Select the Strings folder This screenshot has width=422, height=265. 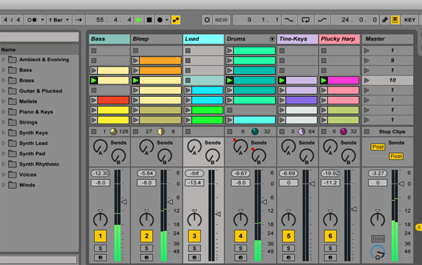coord(28,122)
